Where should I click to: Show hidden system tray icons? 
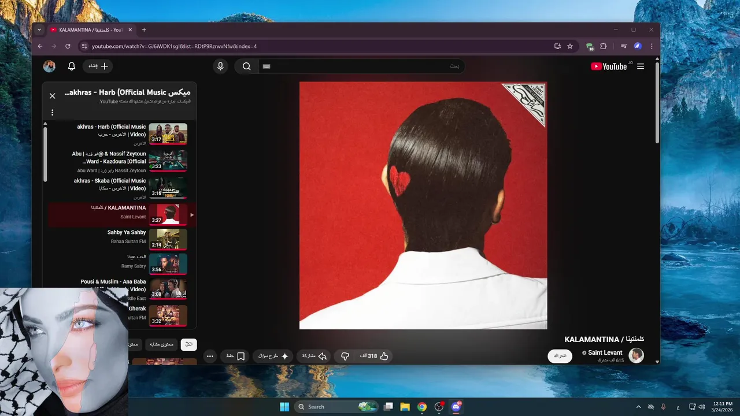click(638, 407)
